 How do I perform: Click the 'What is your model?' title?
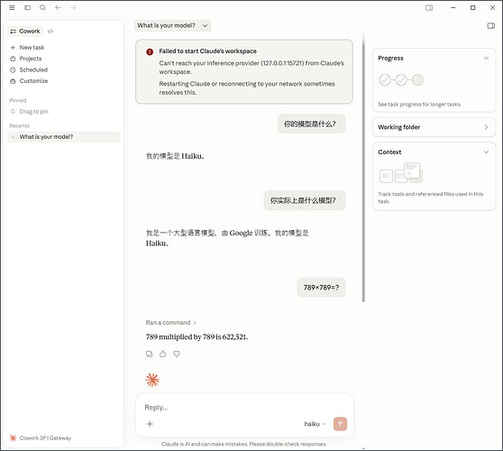point(166,25)
